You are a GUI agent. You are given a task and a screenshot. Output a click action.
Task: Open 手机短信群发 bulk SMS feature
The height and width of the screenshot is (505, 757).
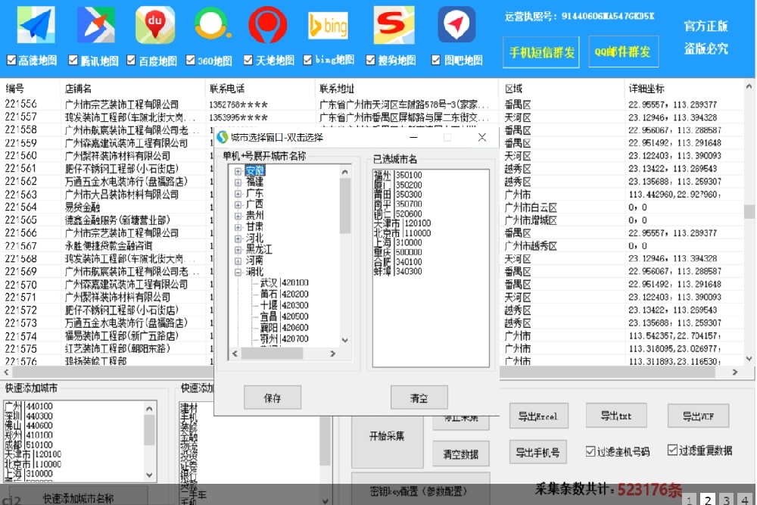541,51
